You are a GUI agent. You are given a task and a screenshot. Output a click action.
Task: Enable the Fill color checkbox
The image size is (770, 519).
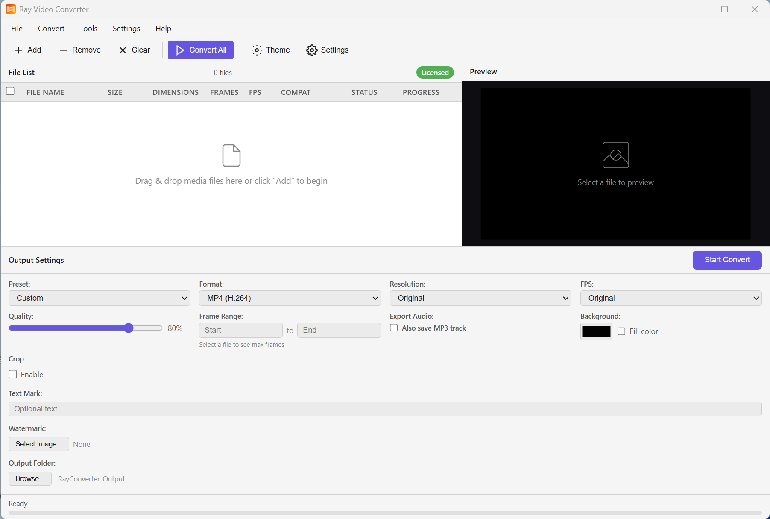(x=621, y=331)
